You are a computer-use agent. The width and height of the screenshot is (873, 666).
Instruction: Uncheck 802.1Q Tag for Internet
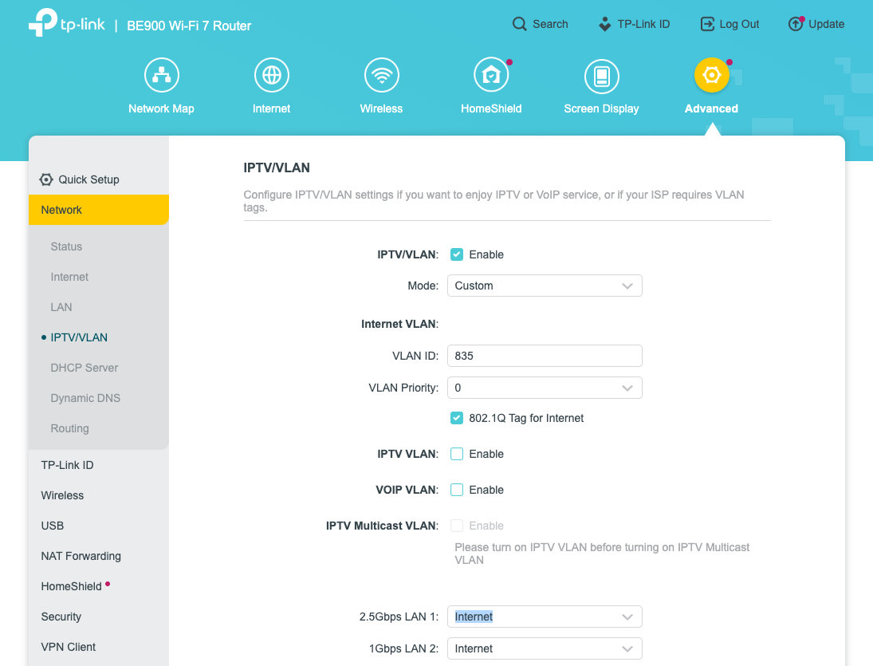tap(457, 418)
